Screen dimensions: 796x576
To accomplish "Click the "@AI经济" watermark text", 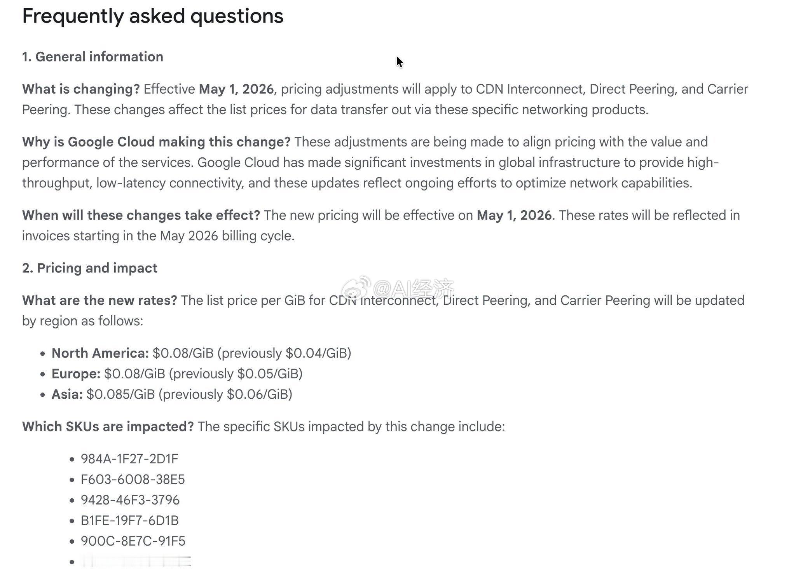I will tap(414, 288).
